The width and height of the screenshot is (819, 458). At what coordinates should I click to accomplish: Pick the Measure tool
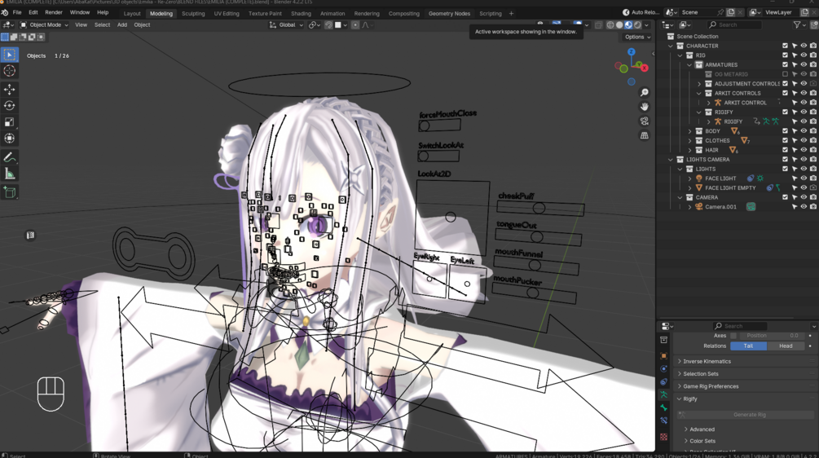click(10, 174)
